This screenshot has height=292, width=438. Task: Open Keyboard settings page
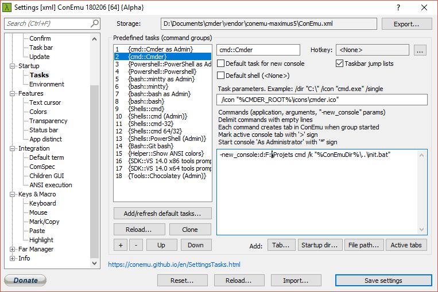(x=42, y=203)
